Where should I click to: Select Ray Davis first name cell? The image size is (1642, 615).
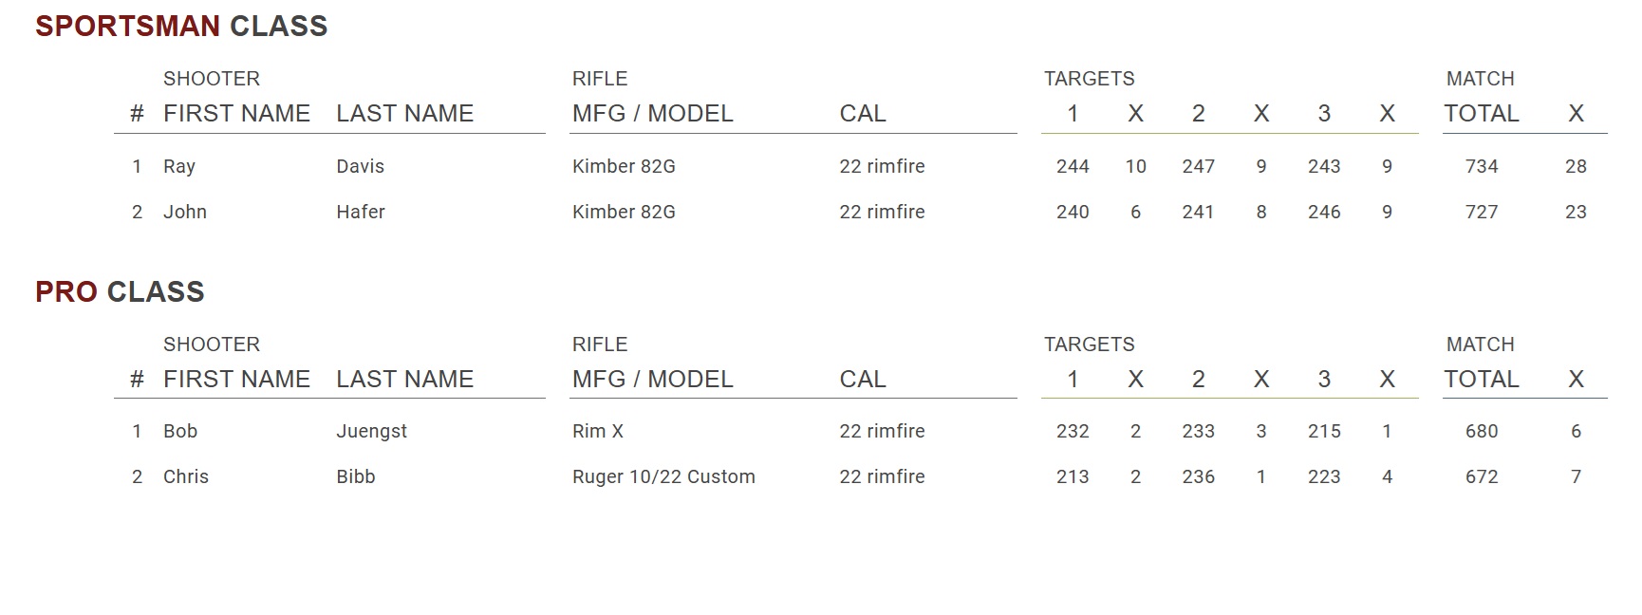[179, 166]
